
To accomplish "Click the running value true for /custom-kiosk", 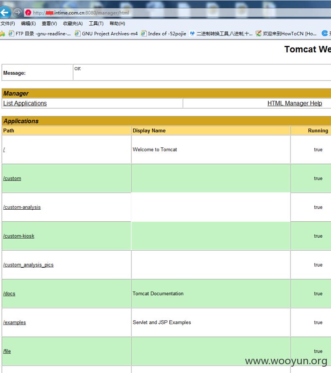I will [318, 236].
